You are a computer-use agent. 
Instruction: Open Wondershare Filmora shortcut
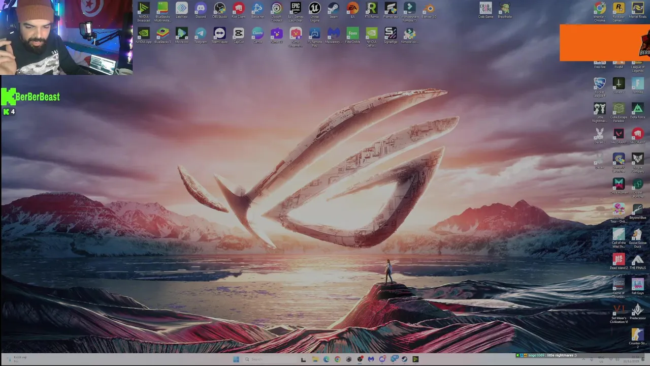410,12
